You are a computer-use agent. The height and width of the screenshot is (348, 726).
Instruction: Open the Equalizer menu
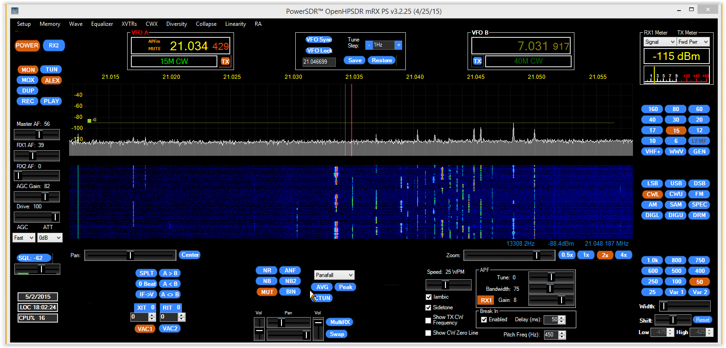point(102,24)
